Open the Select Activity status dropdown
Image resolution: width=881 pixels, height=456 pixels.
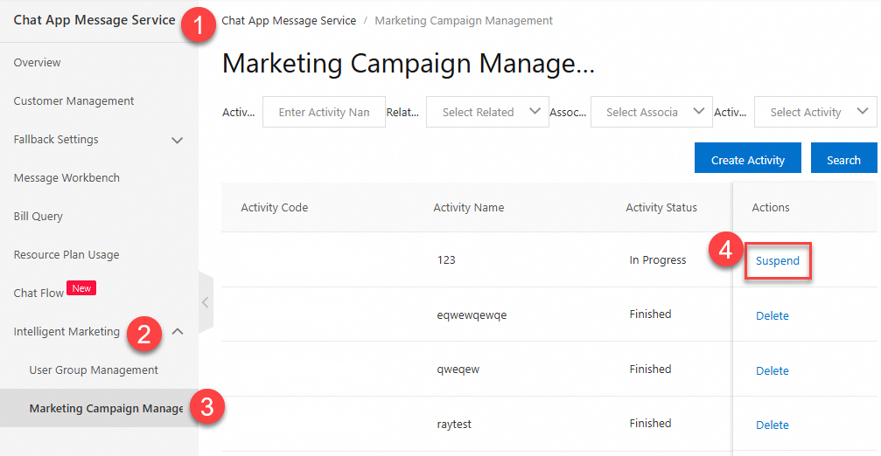point(815,112)
